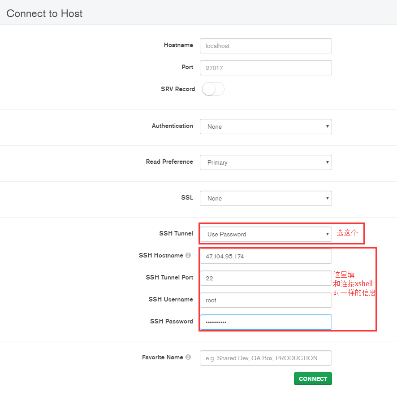Image resolution: width=397 pixels, height=397 pixels.
Task: Click the "Connect to Host" heading
Action: [x=44, y=13]
